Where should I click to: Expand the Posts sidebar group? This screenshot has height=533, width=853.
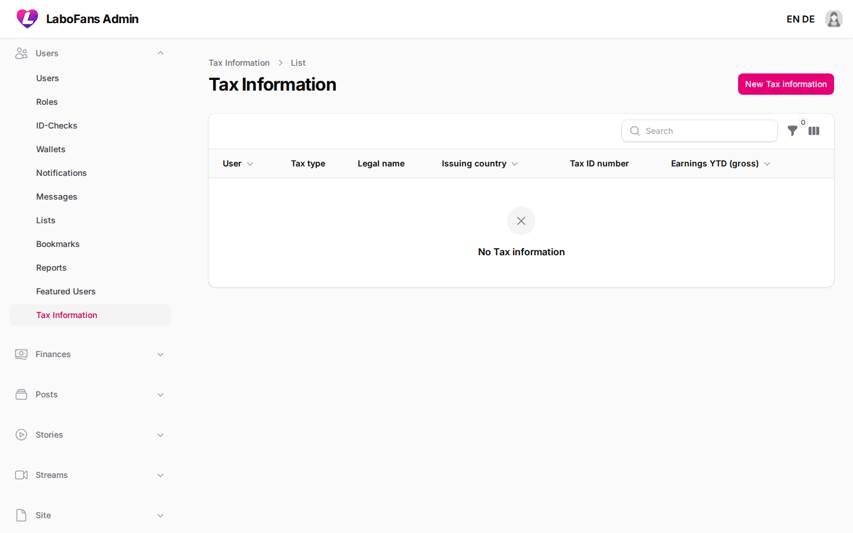161,394
